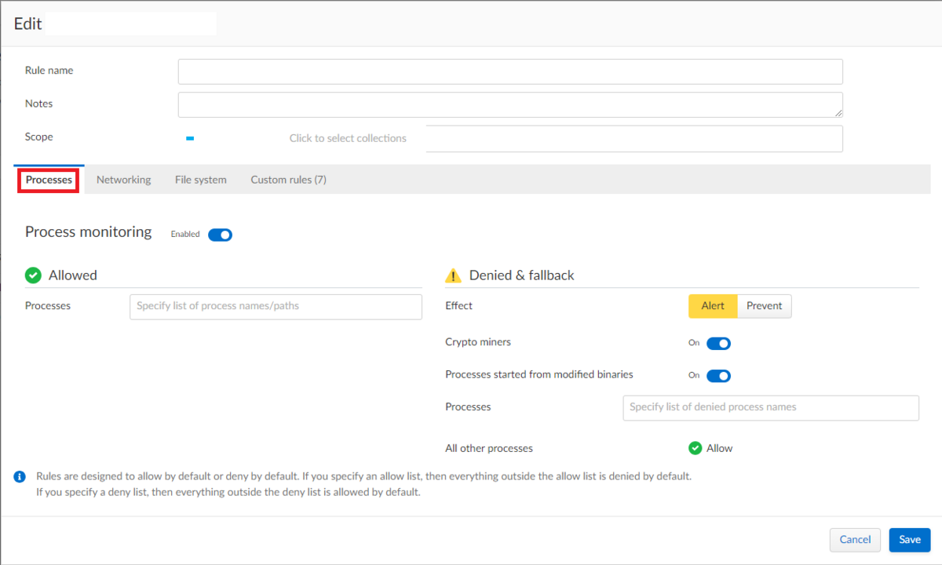Click the Denied & fallback warning icon
Screen dimensions: 942x565
tap(453, 275)
